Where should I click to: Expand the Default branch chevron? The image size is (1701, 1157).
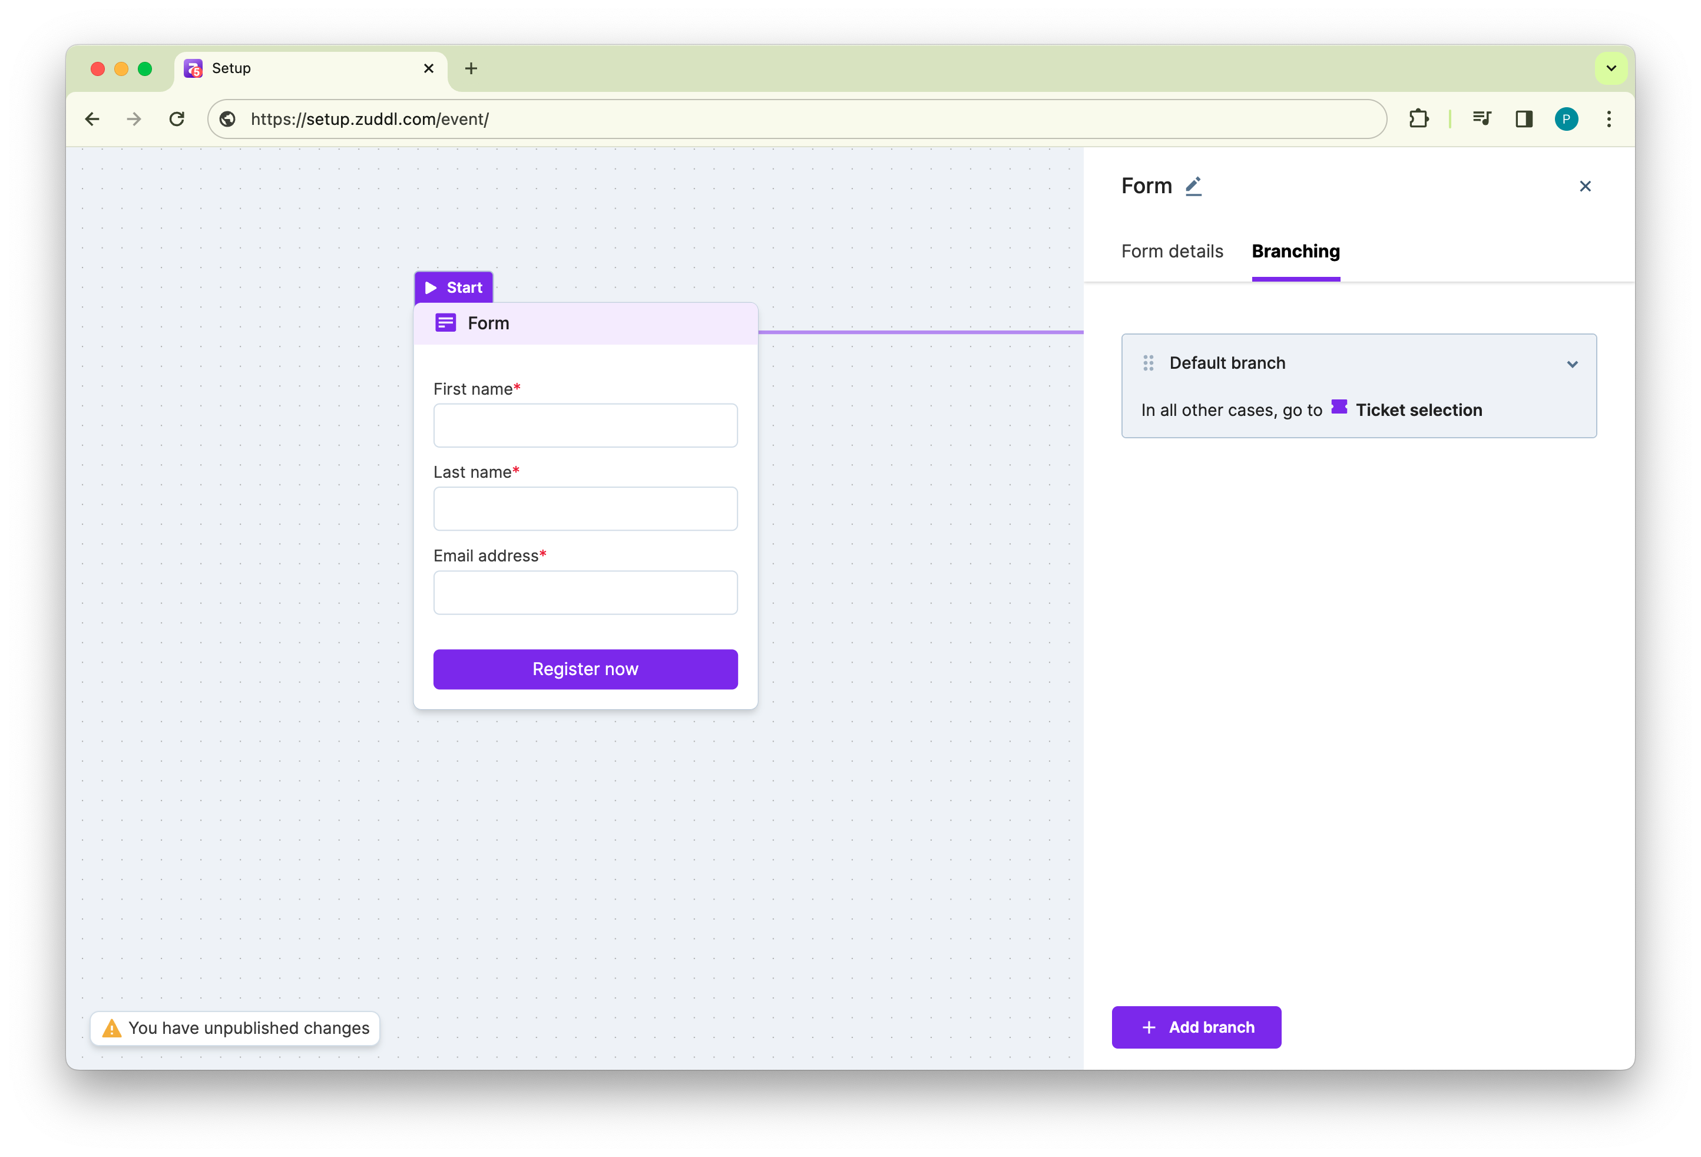click(1571, 364)
